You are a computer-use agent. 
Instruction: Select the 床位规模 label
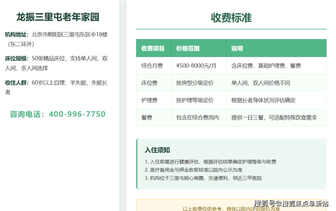(x=17, y=59)
